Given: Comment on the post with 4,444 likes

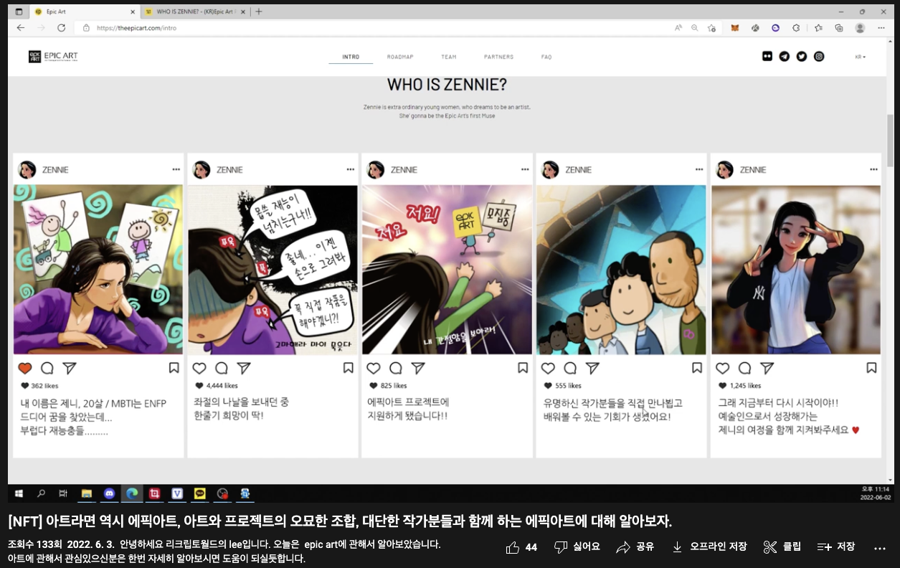Looking at the screenshot, I should pyautogui.click(x=222, y=368).
